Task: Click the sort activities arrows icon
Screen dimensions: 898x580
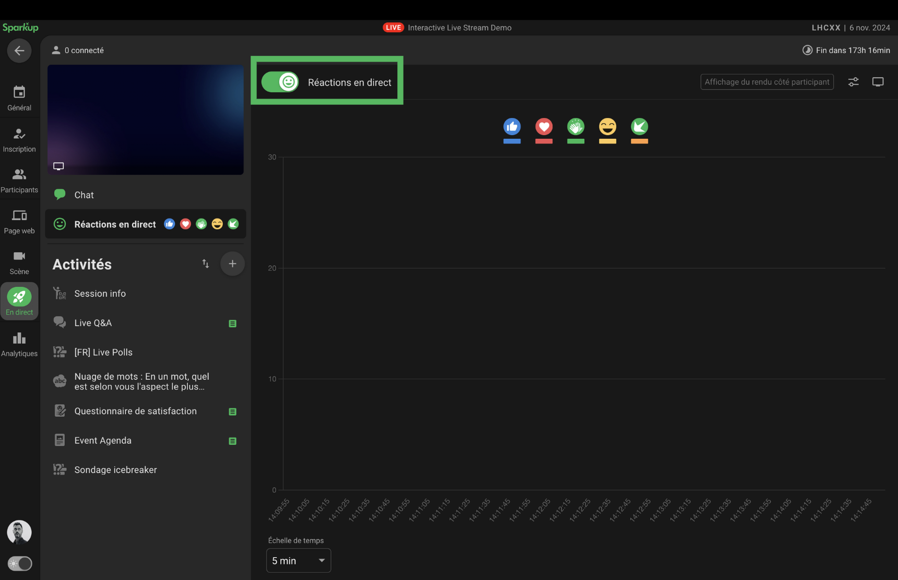Action: (206, 264)
